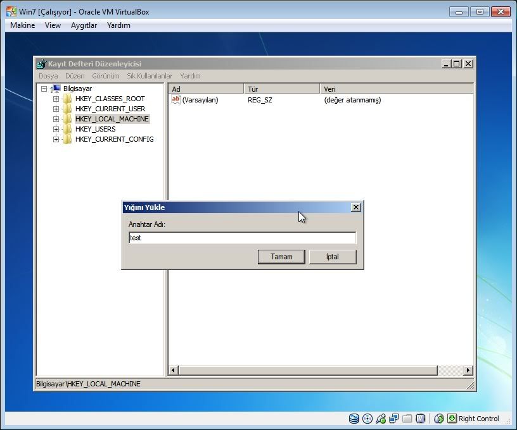The height and width of the screenshot is (430, 517).
Task: Open the Makine menu in VirtualBox
Action: pos(23,25)
